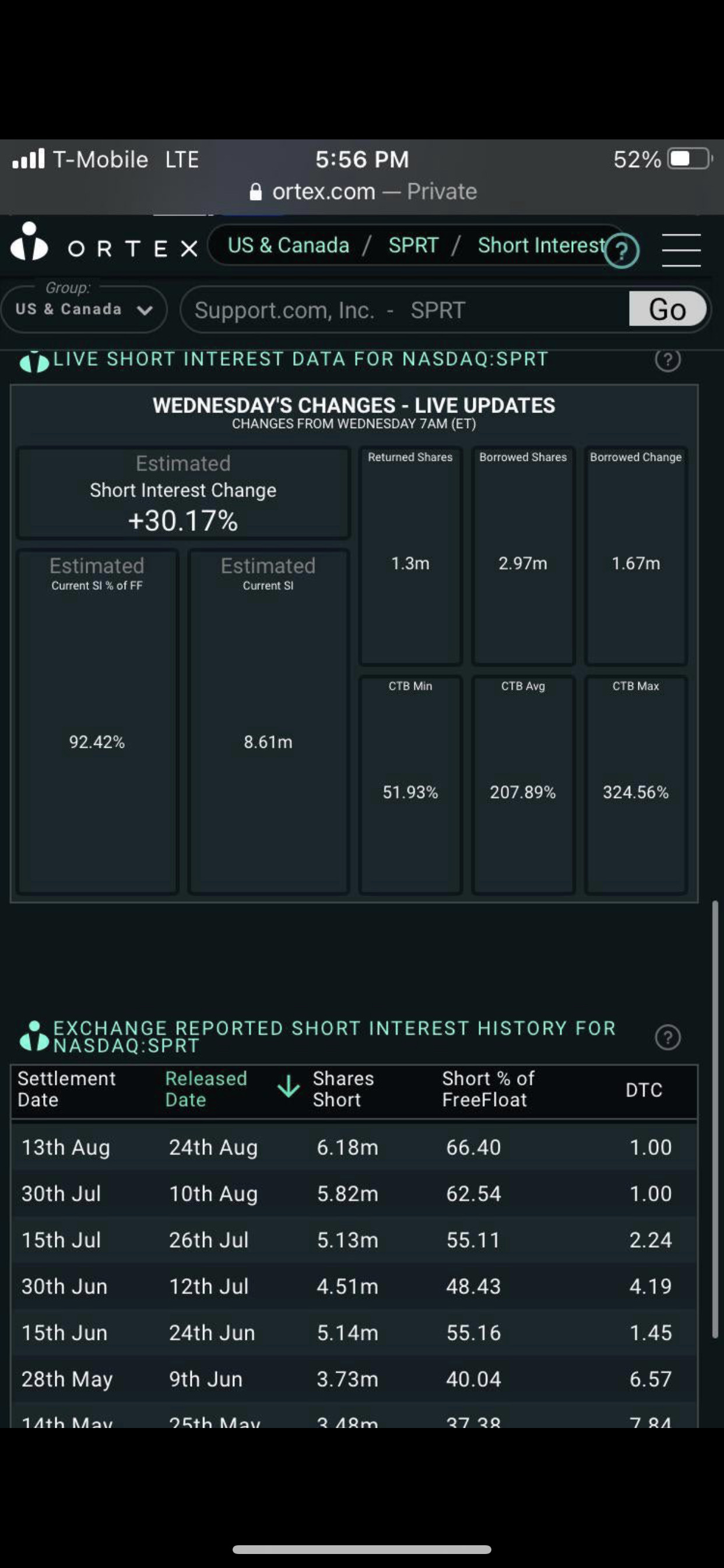Screen dimensions: 724x1568
Task: Tap the lock icon beside ortex.com
Action: [x=256, y=192]
